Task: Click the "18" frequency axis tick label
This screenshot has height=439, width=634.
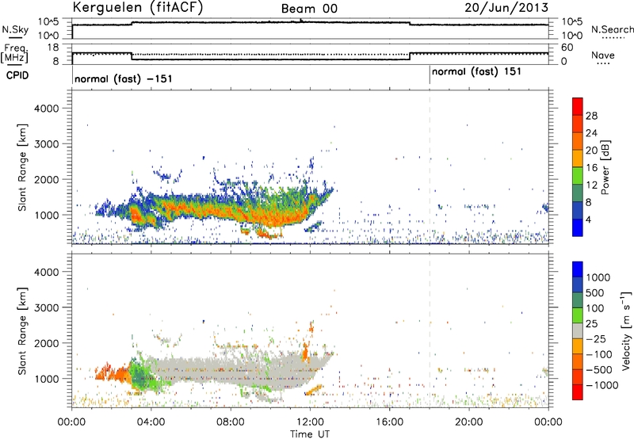Action: click(x=52, y=47)
